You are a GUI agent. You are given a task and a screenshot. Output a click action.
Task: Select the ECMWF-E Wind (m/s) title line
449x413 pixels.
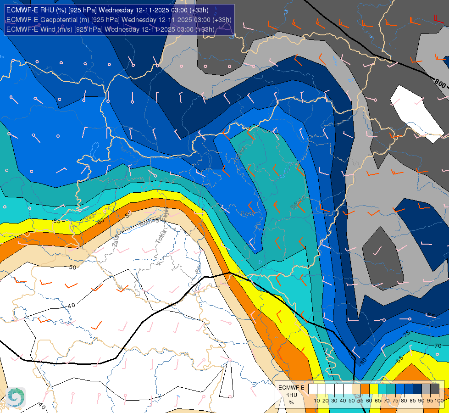coord(110,29)
